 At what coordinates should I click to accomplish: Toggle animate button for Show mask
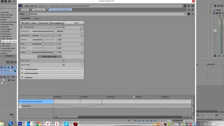pyautogui.click(x=82, y=61)
